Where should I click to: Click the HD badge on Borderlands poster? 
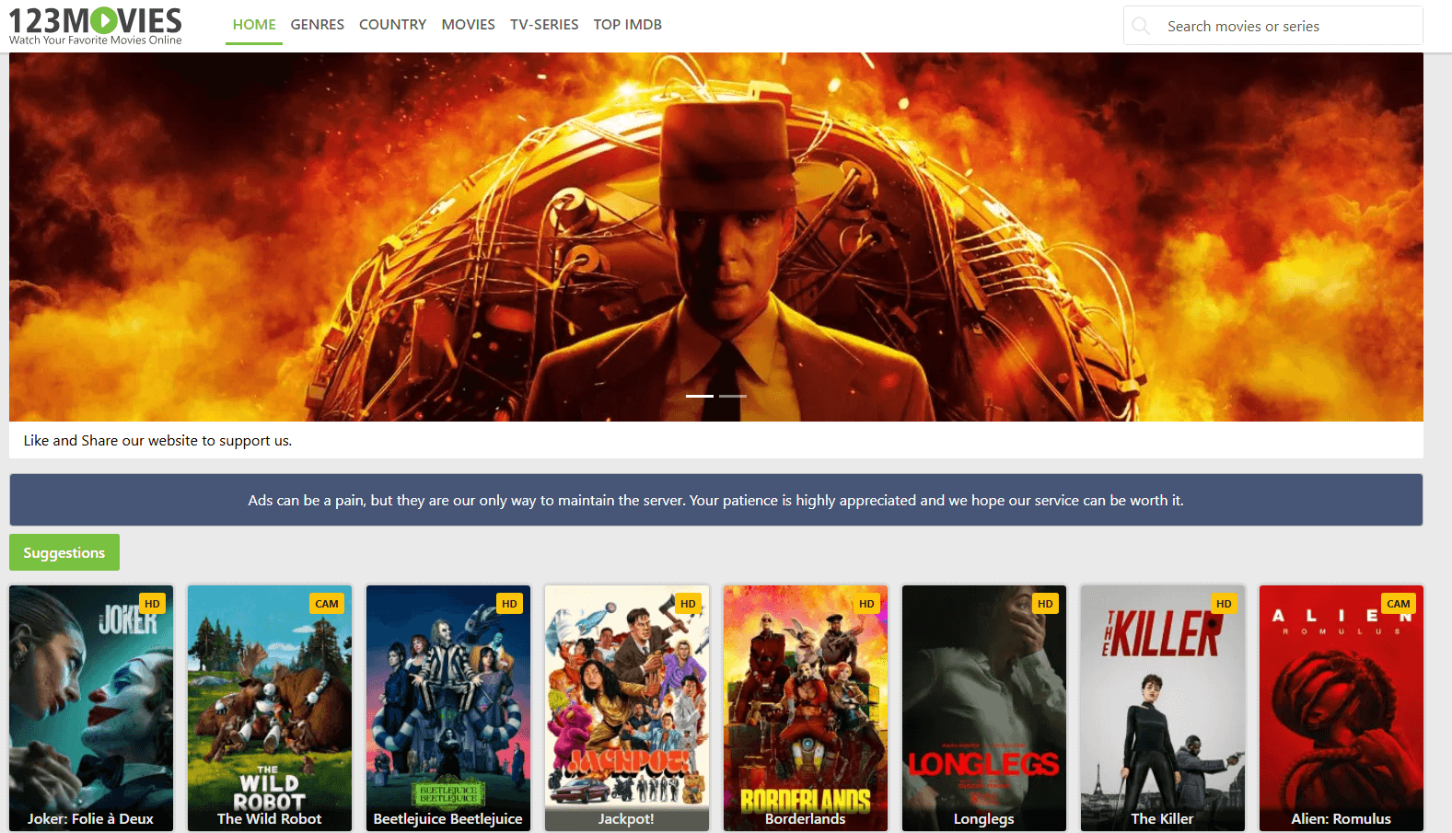tap(866, 604)
